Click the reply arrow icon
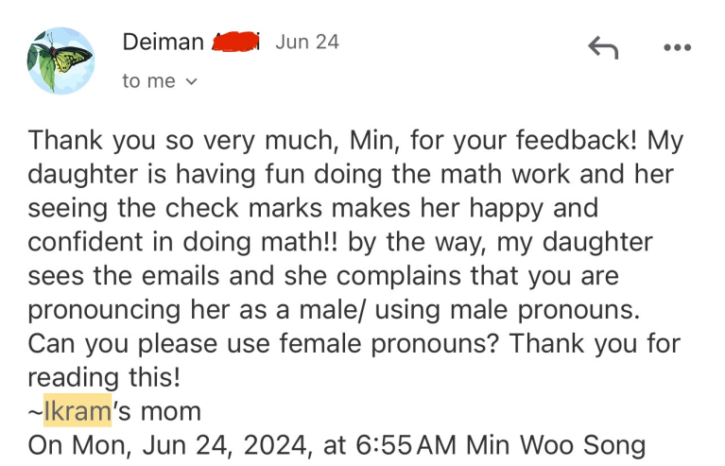The height and width of the screenshot is (466, 725). point(603,47)
